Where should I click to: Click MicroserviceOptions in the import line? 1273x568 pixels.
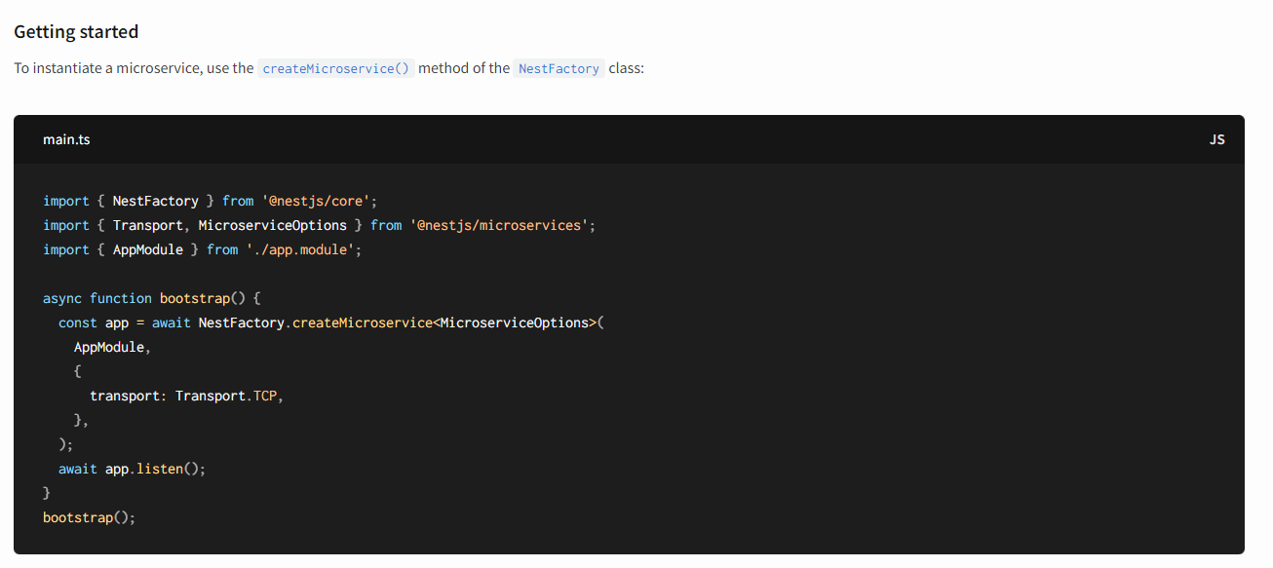(273, 225)
